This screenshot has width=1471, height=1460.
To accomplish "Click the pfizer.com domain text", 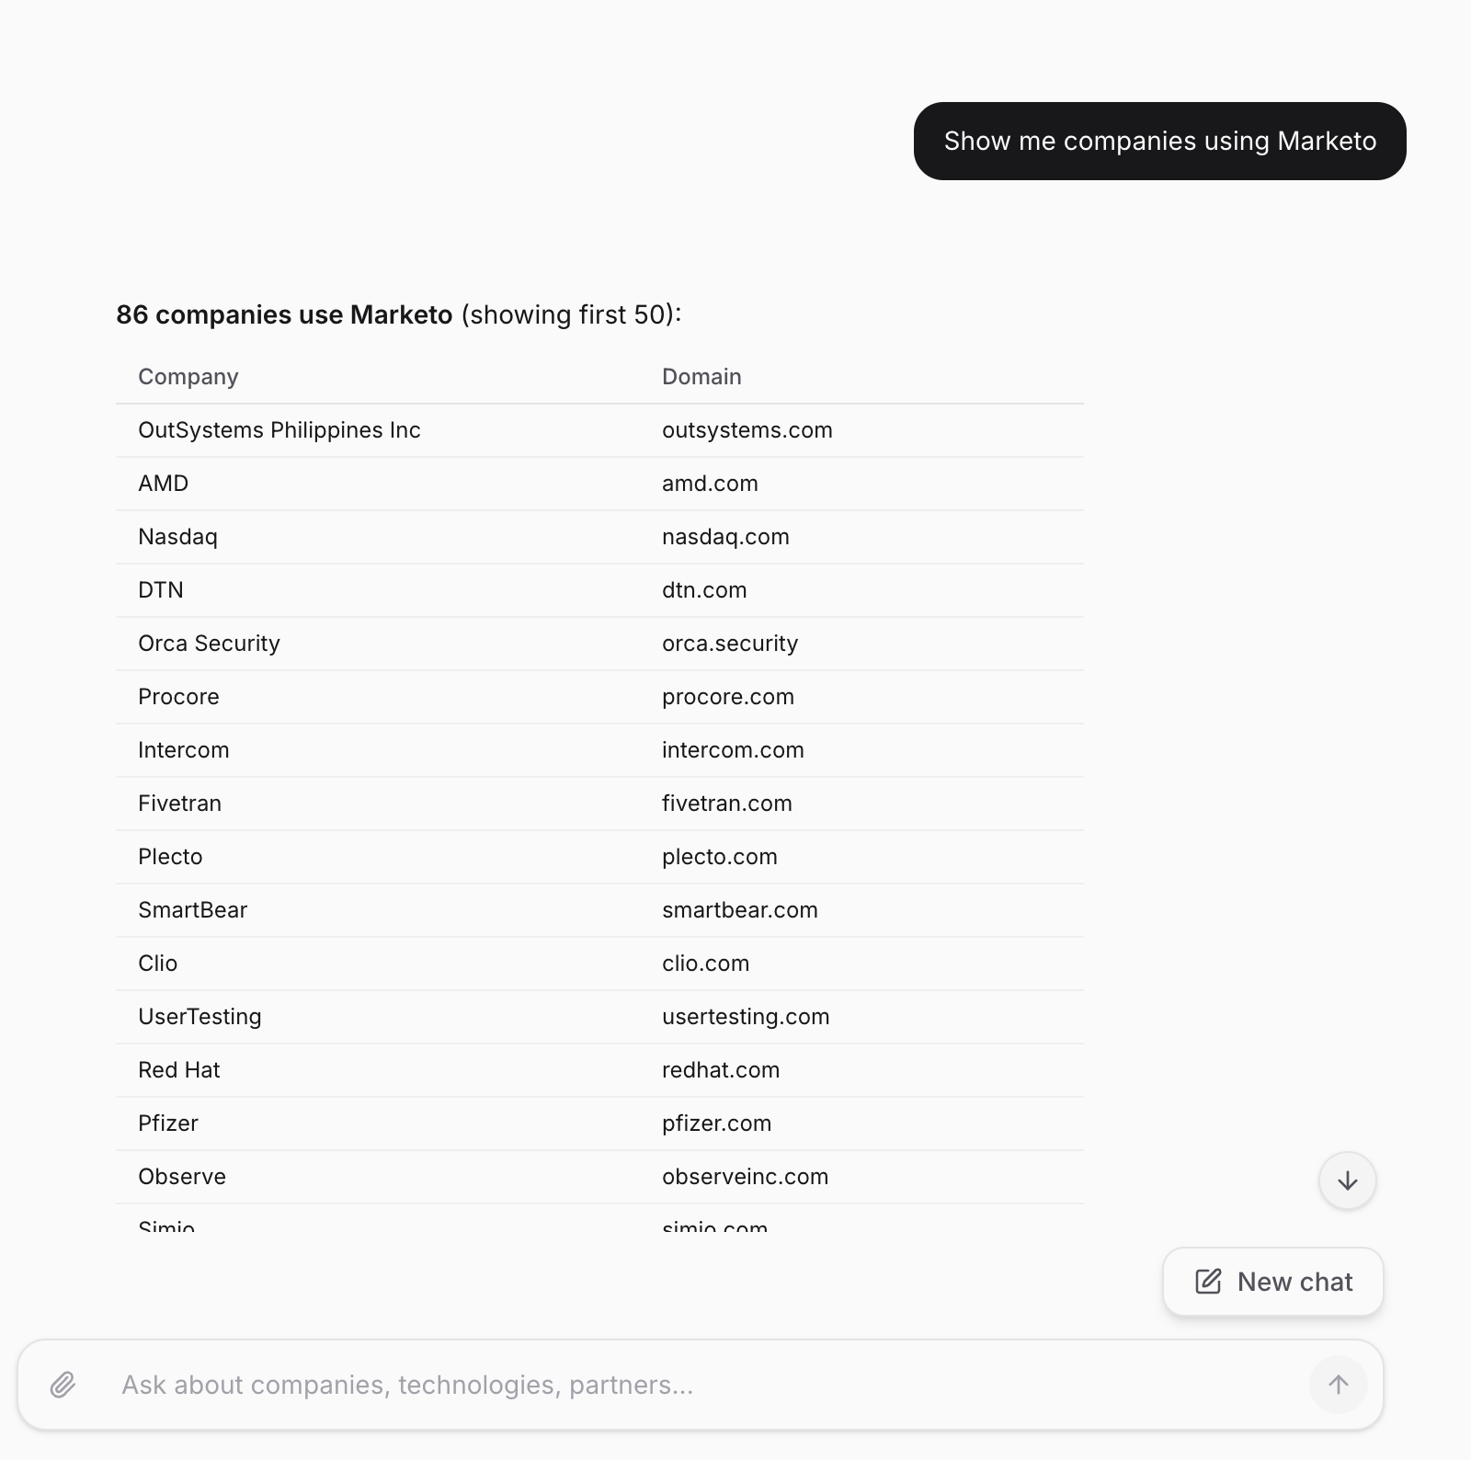I will [716, 1124].
